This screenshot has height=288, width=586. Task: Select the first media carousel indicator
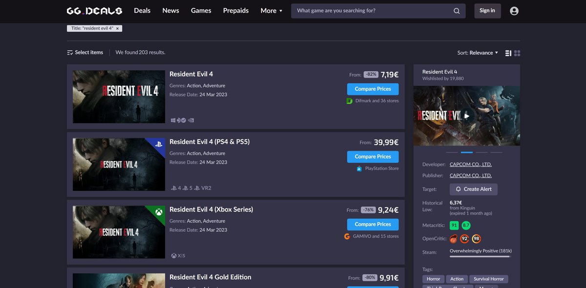pos(452,152)
